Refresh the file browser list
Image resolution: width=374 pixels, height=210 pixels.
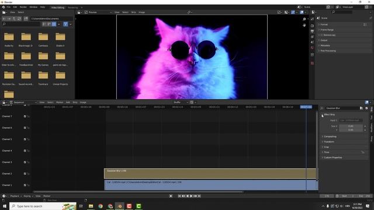[x=19, y=19]
